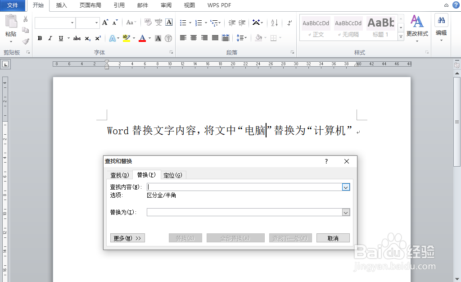Switch to the 插入 ribbon tab

tap(61, 6)
